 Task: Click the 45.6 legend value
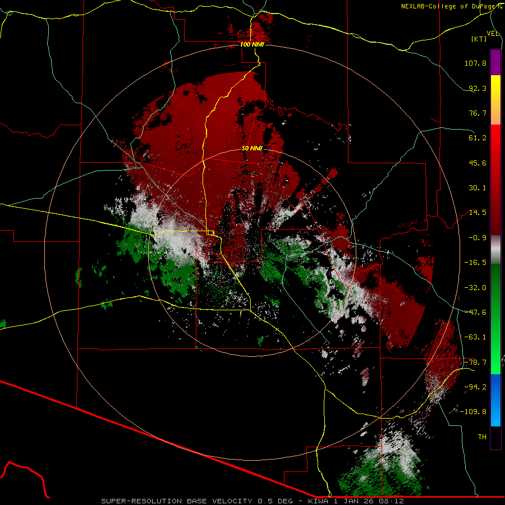pyautogui.click(x=478, y=163)
